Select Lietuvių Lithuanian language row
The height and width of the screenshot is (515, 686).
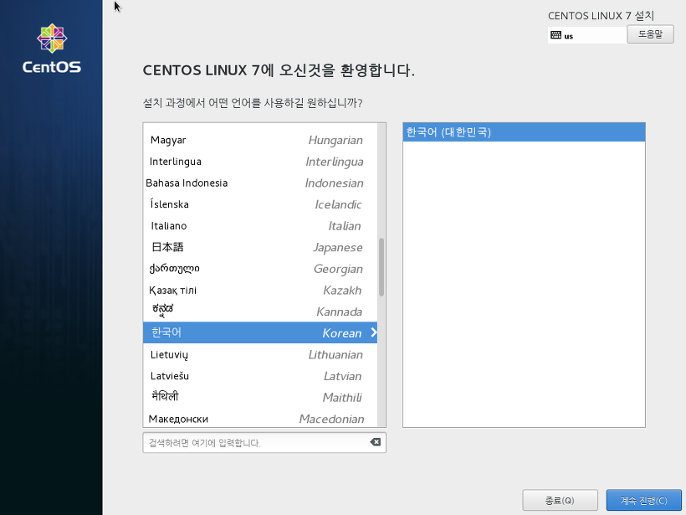(x=260, y=354)
